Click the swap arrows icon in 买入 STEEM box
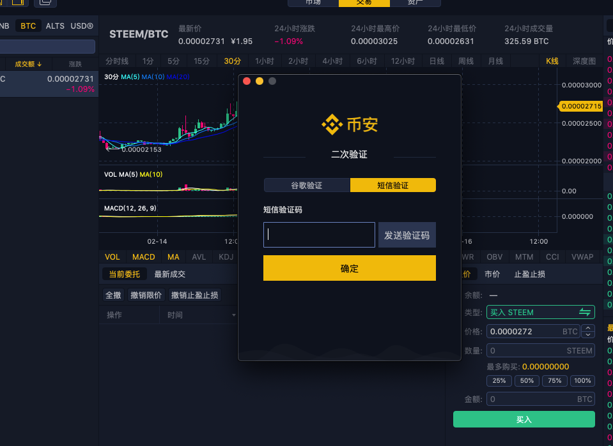Screen dimensions: 613x446 click(x=584, y=312)
